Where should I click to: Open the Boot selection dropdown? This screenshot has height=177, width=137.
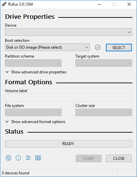point(47,47)
